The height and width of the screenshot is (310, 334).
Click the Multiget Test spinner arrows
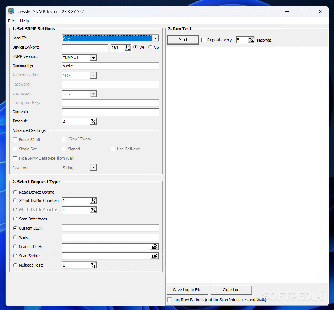pyautogui.click(x=94, y=265)
